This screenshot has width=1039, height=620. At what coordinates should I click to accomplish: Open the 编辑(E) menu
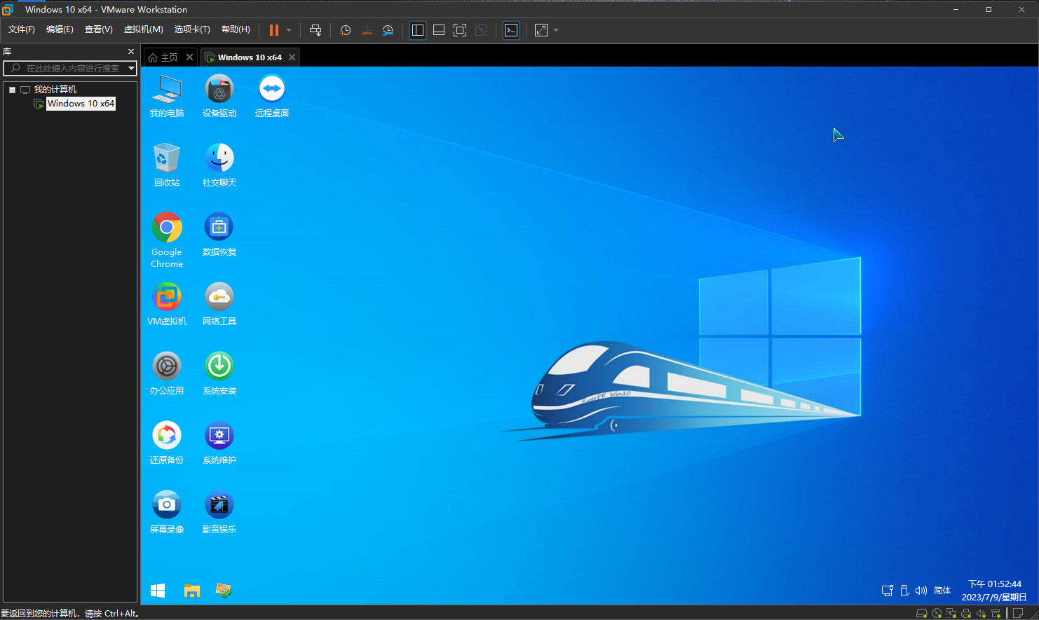(x=60, y=29)
